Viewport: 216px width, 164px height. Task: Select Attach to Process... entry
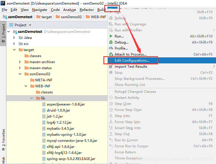coord(162,54)
